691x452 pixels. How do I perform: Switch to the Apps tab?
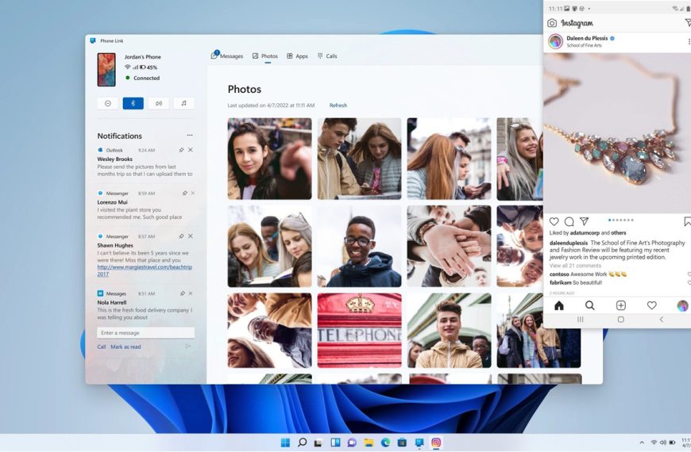pyautogui.click(x=298, y=56)
